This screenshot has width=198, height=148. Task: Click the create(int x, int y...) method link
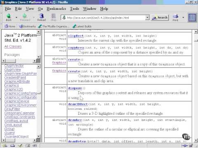tap(74, 72)
